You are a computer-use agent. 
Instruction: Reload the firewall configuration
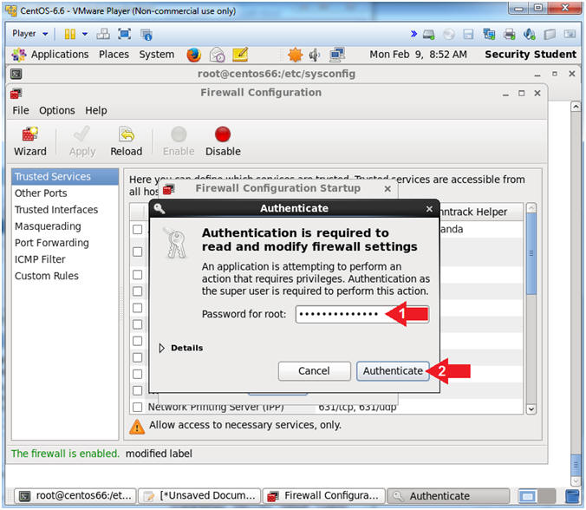[127, 141]
